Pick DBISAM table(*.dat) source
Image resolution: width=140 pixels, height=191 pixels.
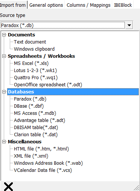click(36, 128)
